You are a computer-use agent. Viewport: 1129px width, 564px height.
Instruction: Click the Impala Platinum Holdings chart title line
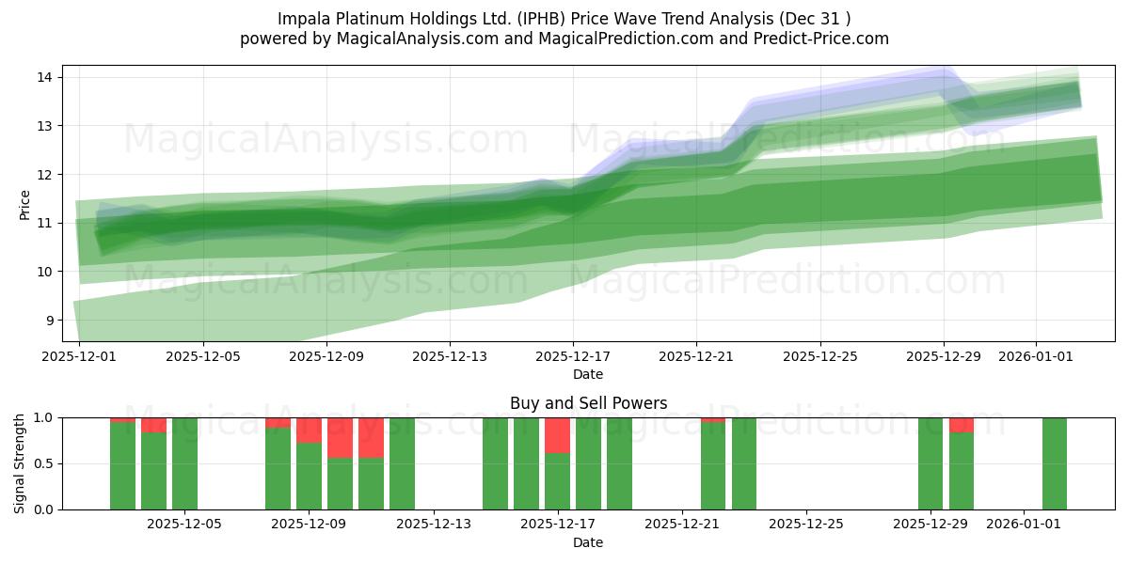tap(564, 19)
